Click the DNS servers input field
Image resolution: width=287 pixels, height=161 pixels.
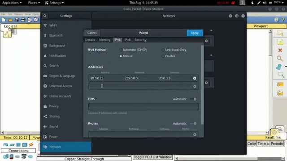[143, 106]
